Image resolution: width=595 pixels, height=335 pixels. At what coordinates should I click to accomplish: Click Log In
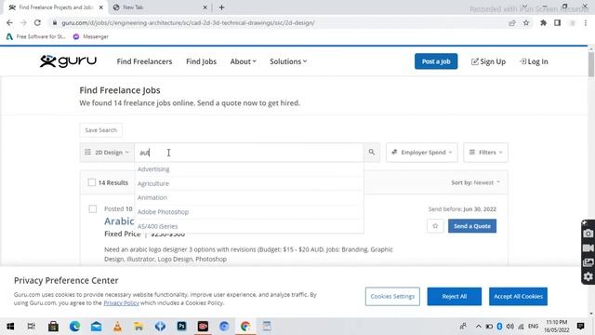click(x=534, y=61)
